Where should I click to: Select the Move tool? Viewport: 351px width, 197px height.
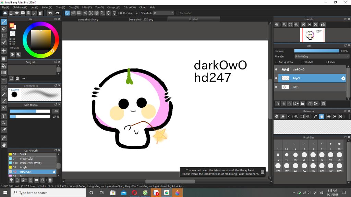coord(4,51)
